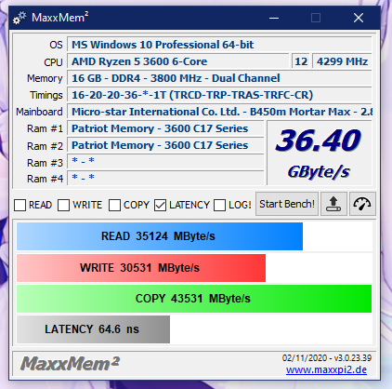Click the empty Ram #3 field
The width and height of the screenshot is (392, 389).
click(165, 162)
